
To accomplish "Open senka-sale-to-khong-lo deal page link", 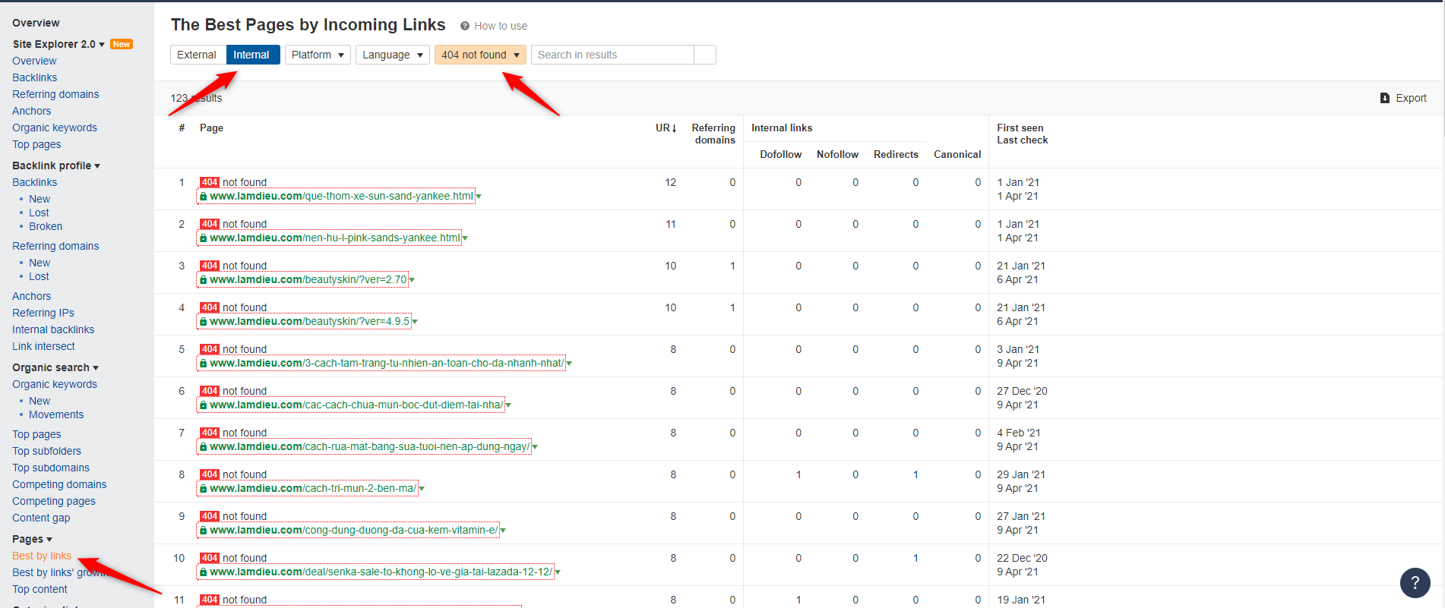I will (x=381, y=572).
